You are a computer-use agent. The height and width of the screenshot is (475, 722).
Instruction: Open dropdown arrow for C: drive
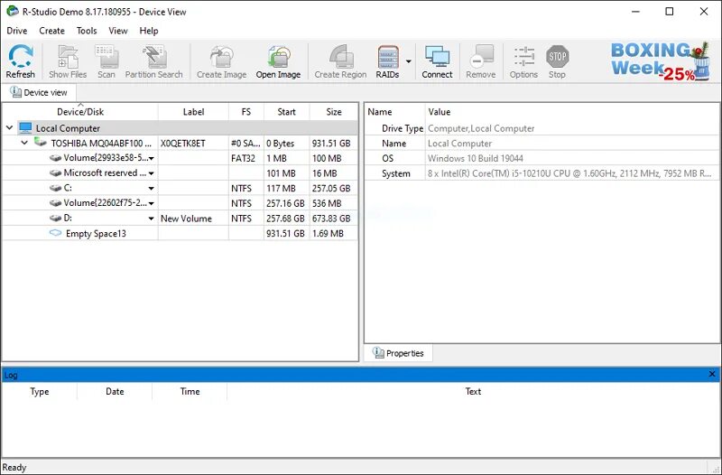pos(151,189)
